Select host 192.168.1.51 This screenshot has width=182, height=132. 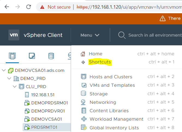tap(43, 95)
